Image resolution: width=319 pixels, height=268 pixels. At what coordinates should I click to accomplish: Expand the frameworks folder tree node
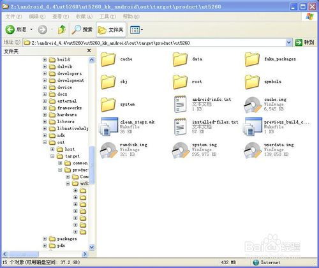pos(45,108)
